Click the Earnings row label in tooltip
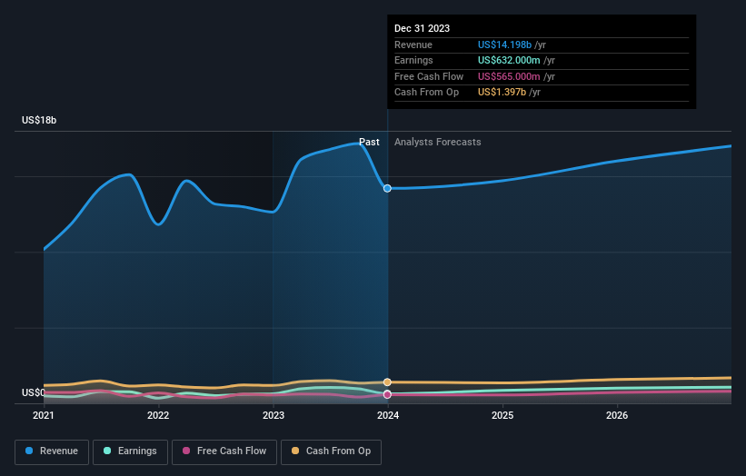746x476 pixels. (414, 60)
